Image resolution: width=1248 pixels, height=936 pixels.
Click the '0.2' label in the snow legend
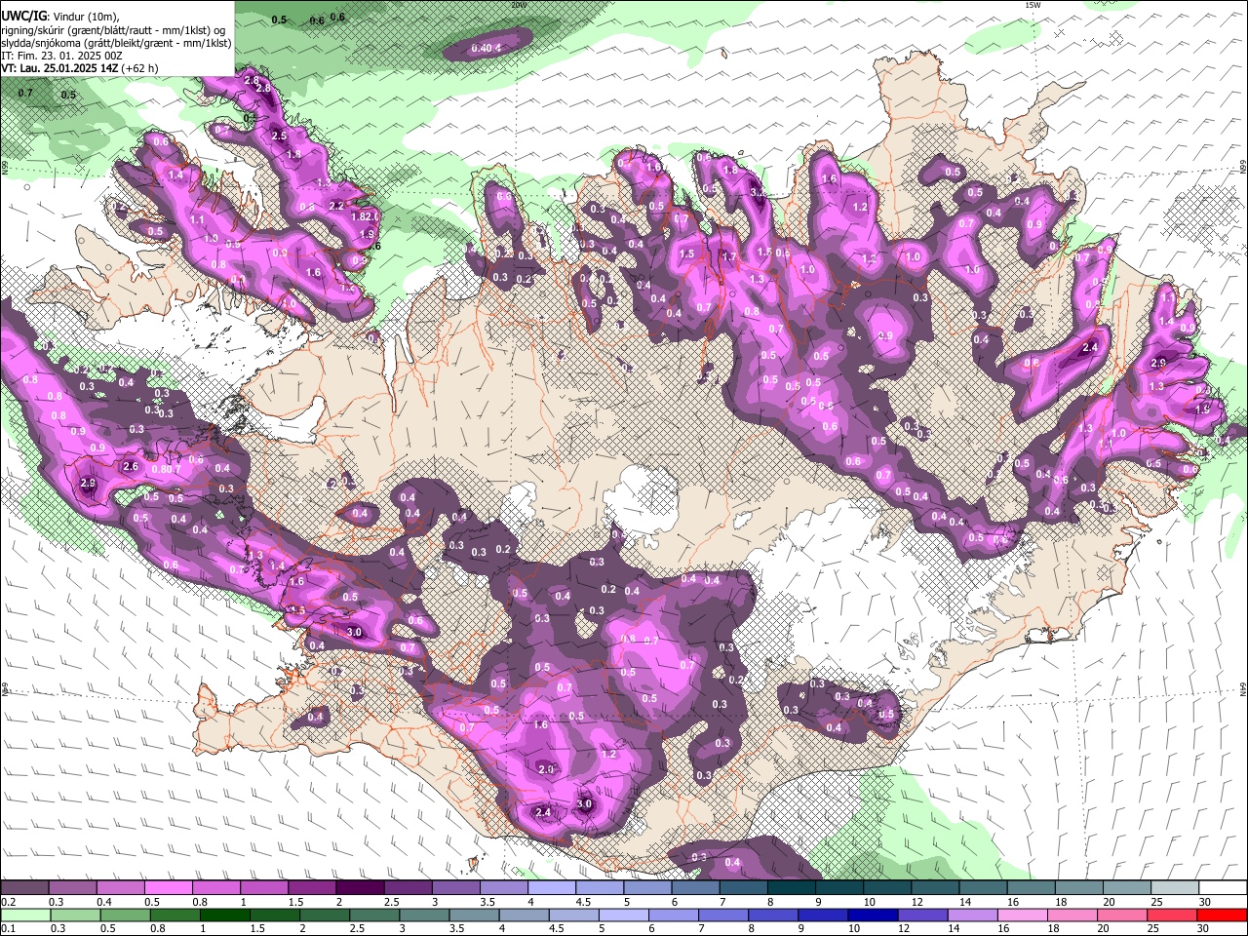9,902
